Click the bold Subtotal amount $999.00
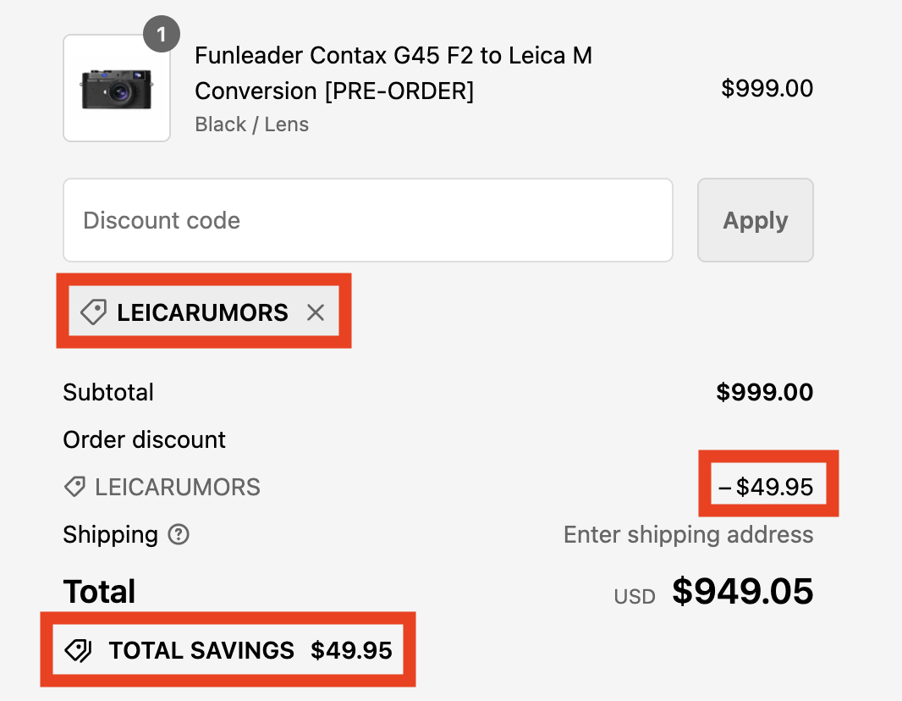The image size is (902, 701). tap(764, 392)
